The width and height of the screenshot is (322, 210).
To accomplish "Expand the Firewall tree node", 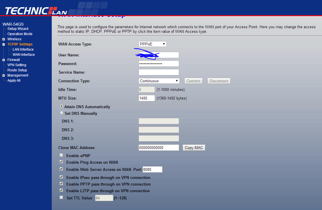I will (x=3, y=60).
